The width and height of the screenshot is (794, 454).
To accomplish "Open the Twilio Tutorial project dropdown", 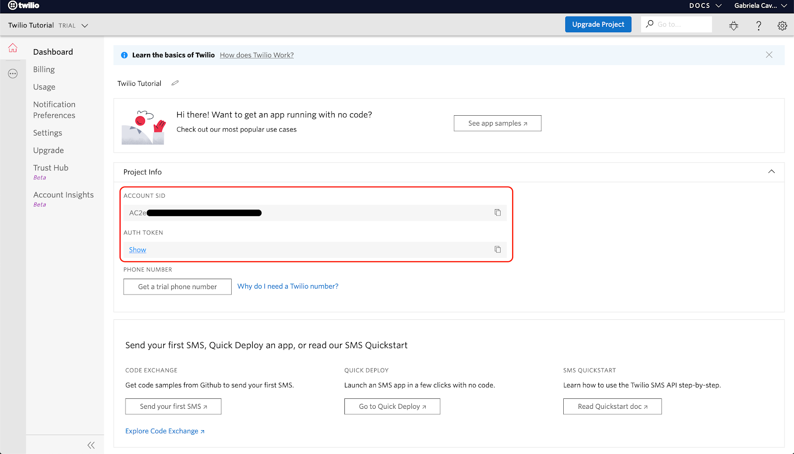I will (48, 25).
